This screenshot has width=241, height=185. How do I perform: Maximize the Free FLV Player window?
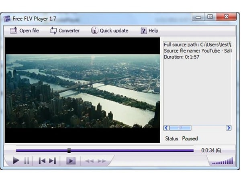click(x=210, y=17)
